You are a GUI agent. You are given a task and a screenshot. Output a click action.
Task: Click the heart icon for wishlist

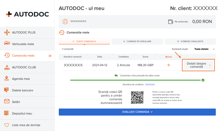tap(7, 125)
